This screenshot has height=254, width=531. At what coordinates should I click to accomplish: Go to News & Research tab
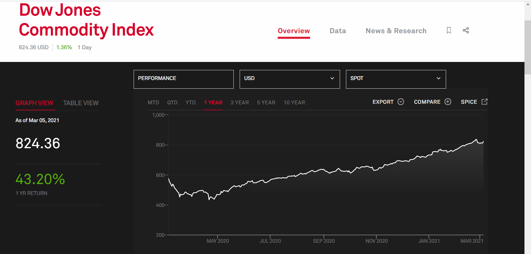point(396,31)
